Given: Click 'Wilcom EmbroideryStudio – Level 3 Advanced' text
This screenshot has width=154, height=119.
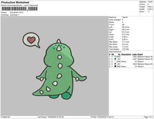Looking at the screenshot, I should (20, 5).
